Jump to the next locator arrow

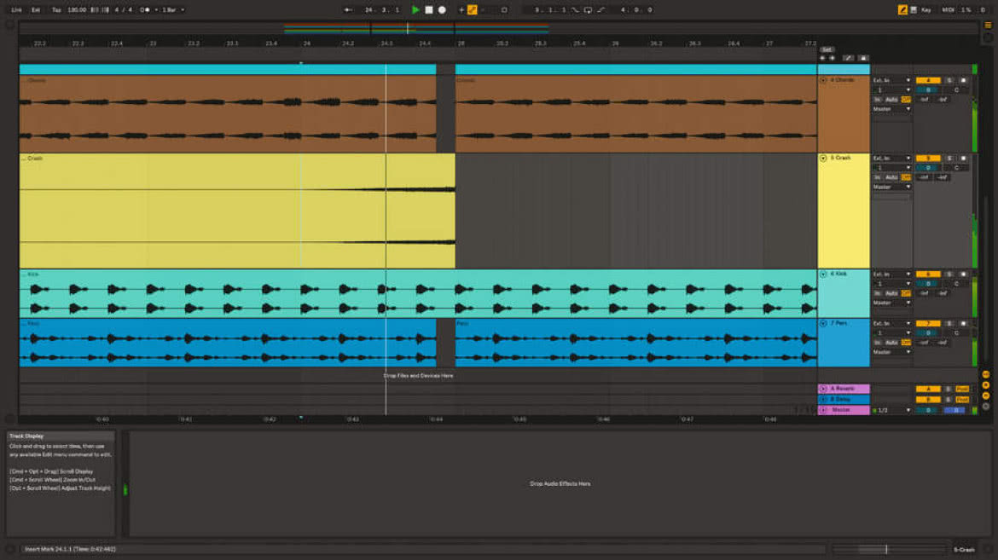pos(832,58)
